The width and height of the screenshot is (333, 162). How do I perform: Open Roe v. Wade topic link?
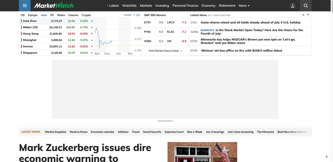tap(195, 132)
